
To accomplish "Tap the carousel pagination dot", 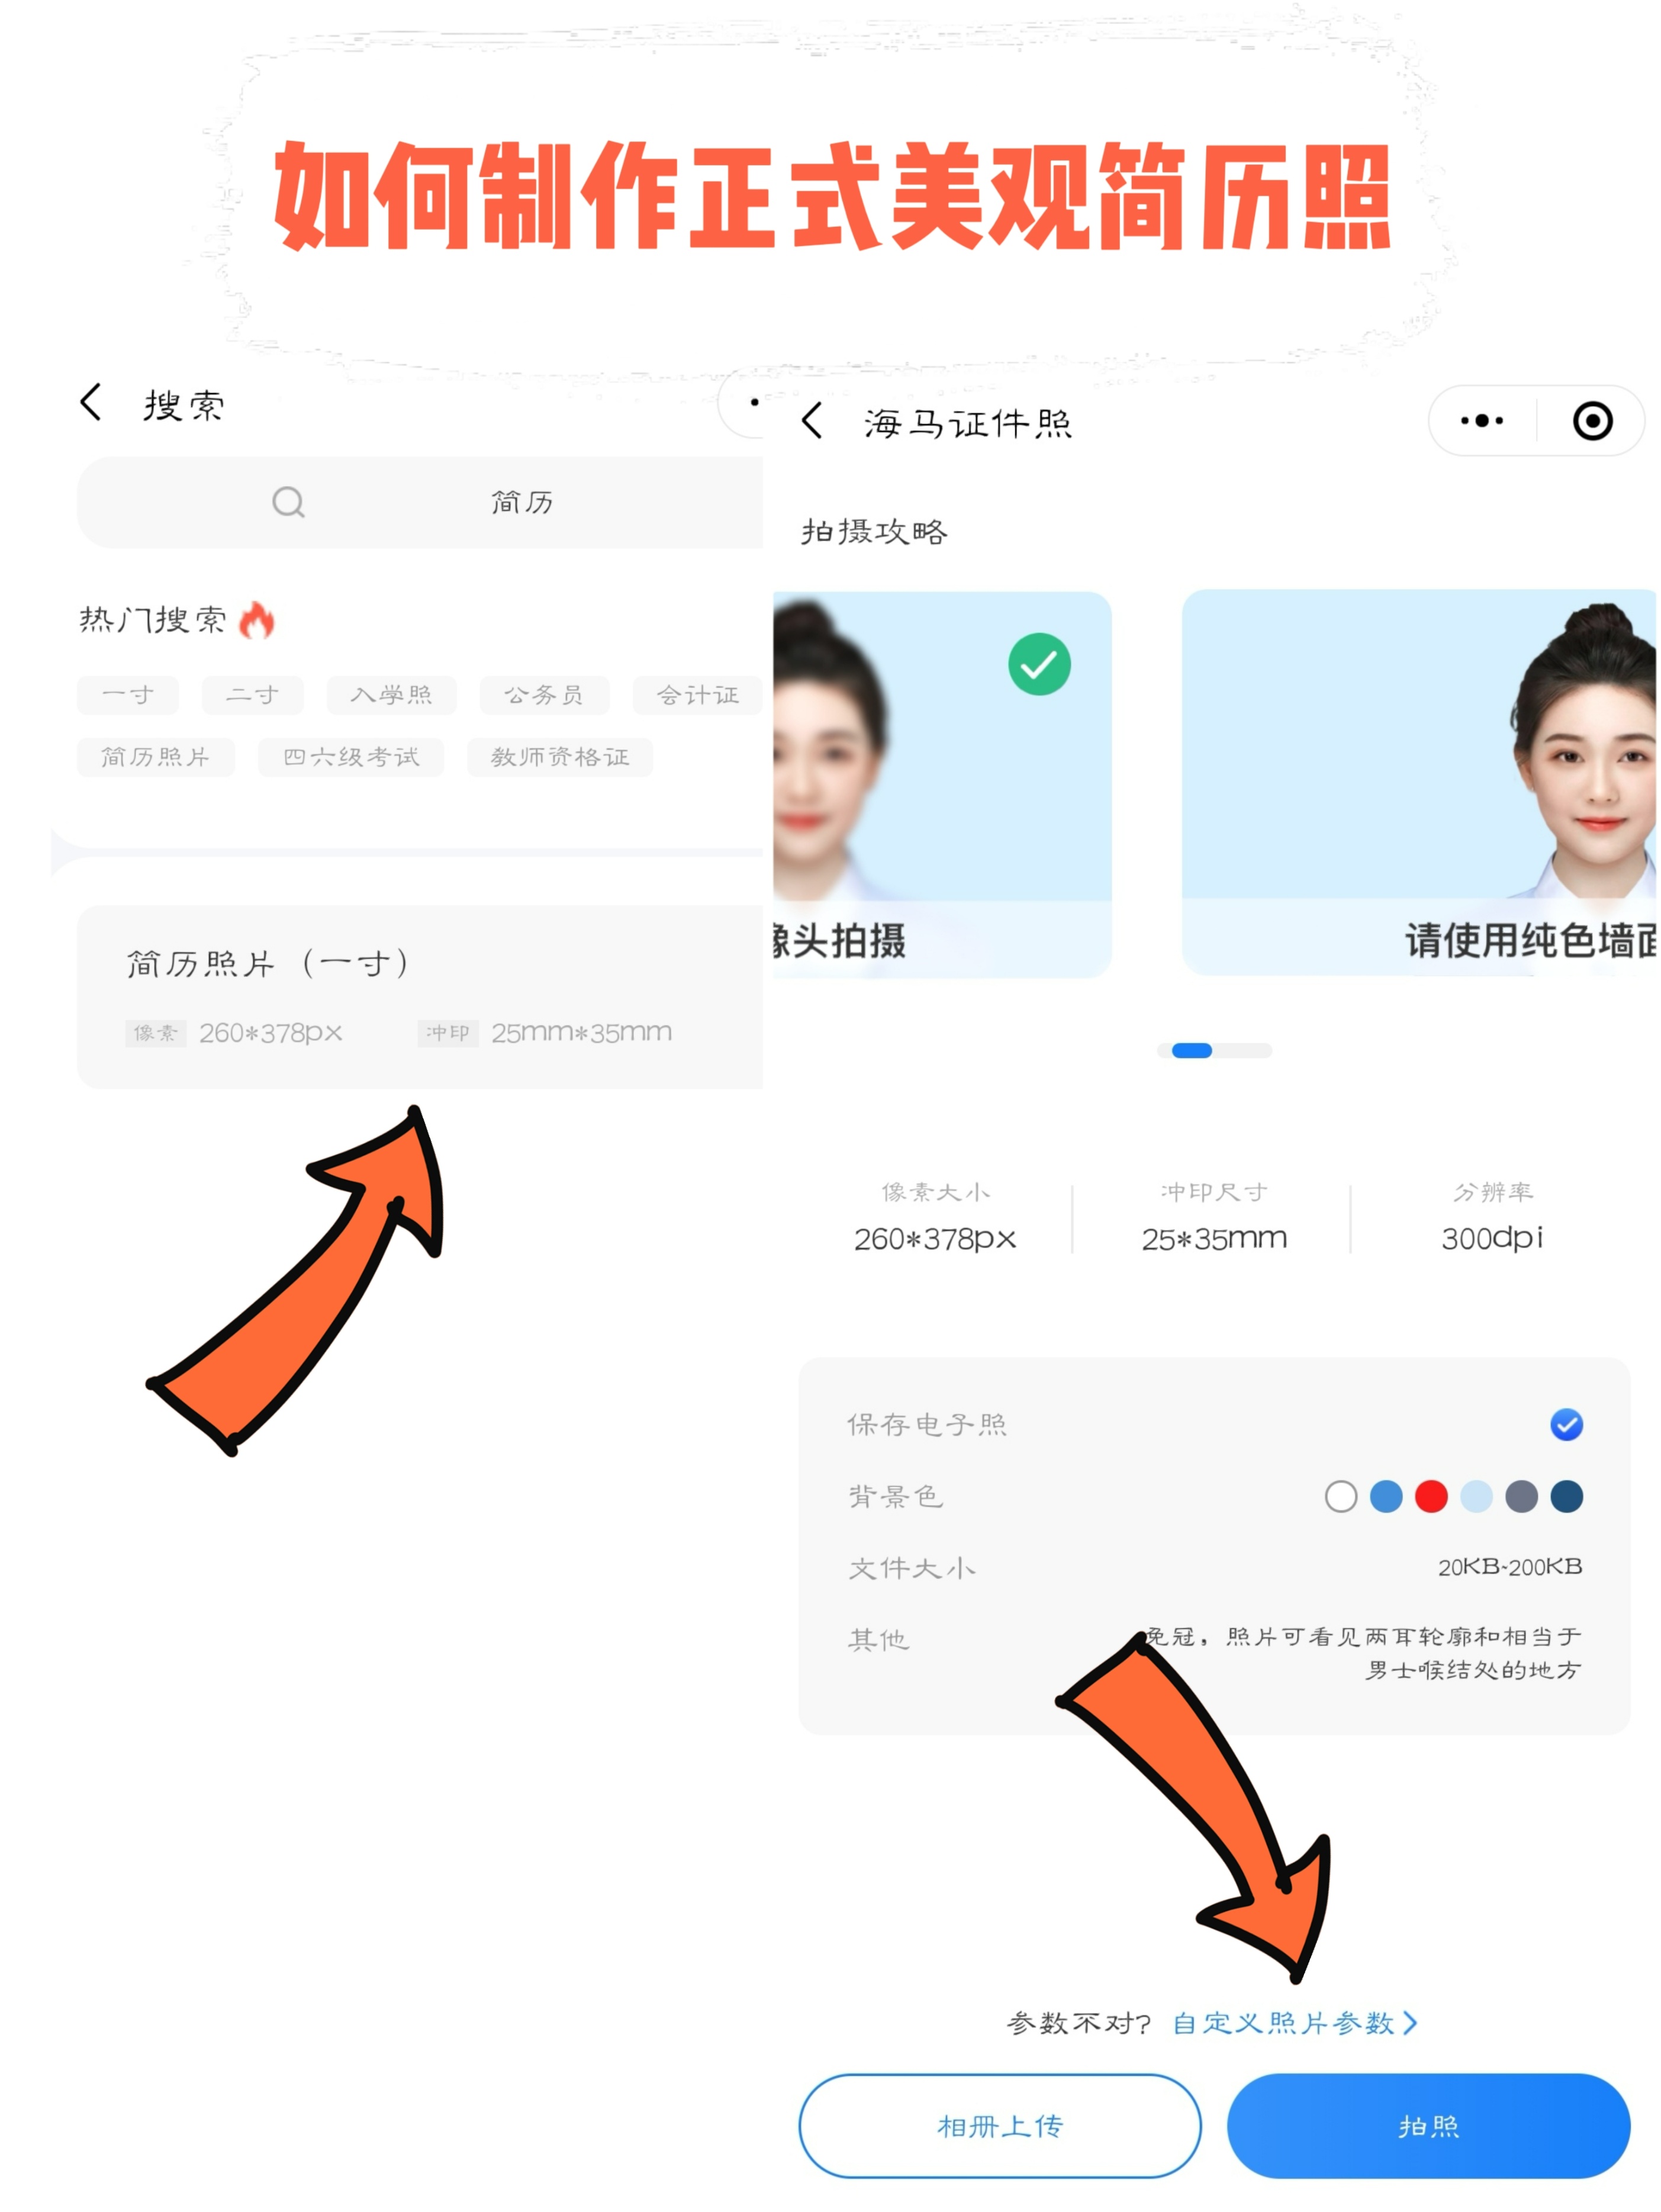I will tap(1192, 1050).
